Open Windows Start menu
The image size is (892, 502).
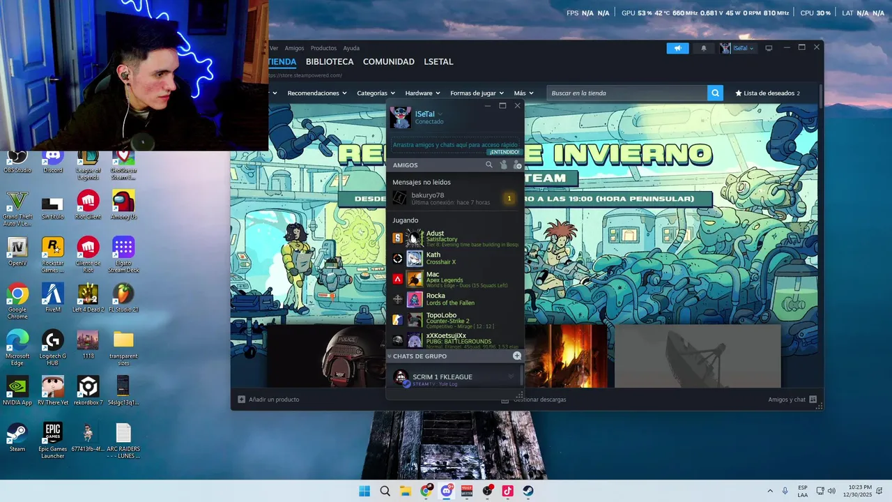pyautogui.click(x=364, y=491)
